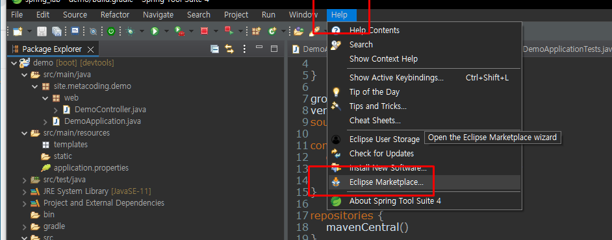Minimize the Package Explorer panel

pyautogui.click(x=259, y=48)
